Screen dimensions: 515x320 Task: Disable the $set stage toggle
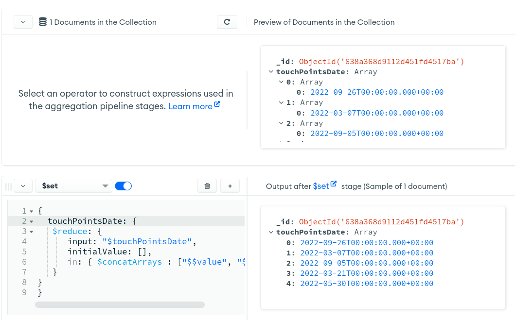[123, 186]
